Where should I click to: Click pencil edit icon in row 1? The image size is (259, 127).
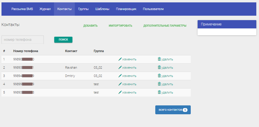120,59
